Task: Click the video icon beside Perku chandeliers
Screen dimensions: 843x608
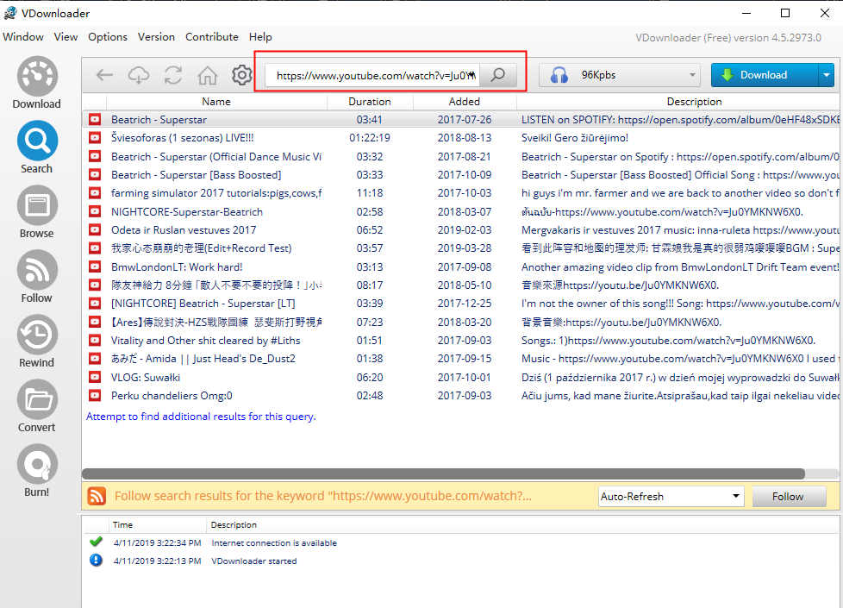Action: [95, 396]
